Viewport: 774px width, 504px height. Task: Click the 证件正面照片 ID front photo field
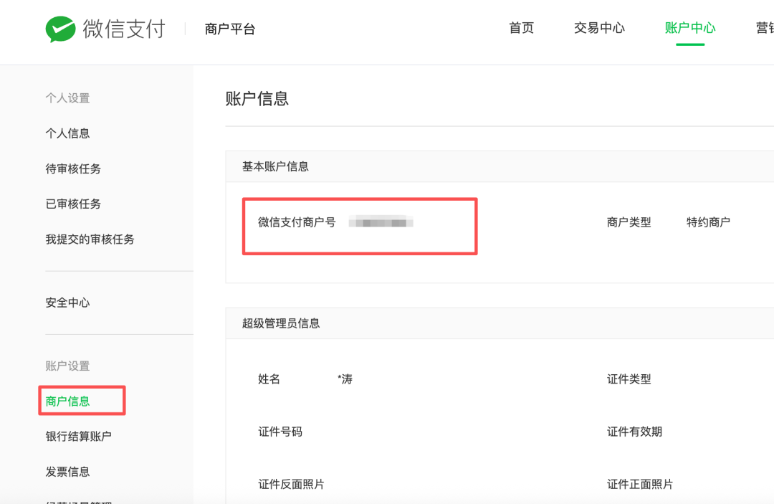[x=639, y=484]
